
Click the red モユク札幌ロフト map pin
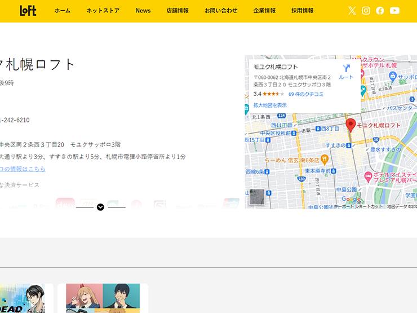click(351, 125)
